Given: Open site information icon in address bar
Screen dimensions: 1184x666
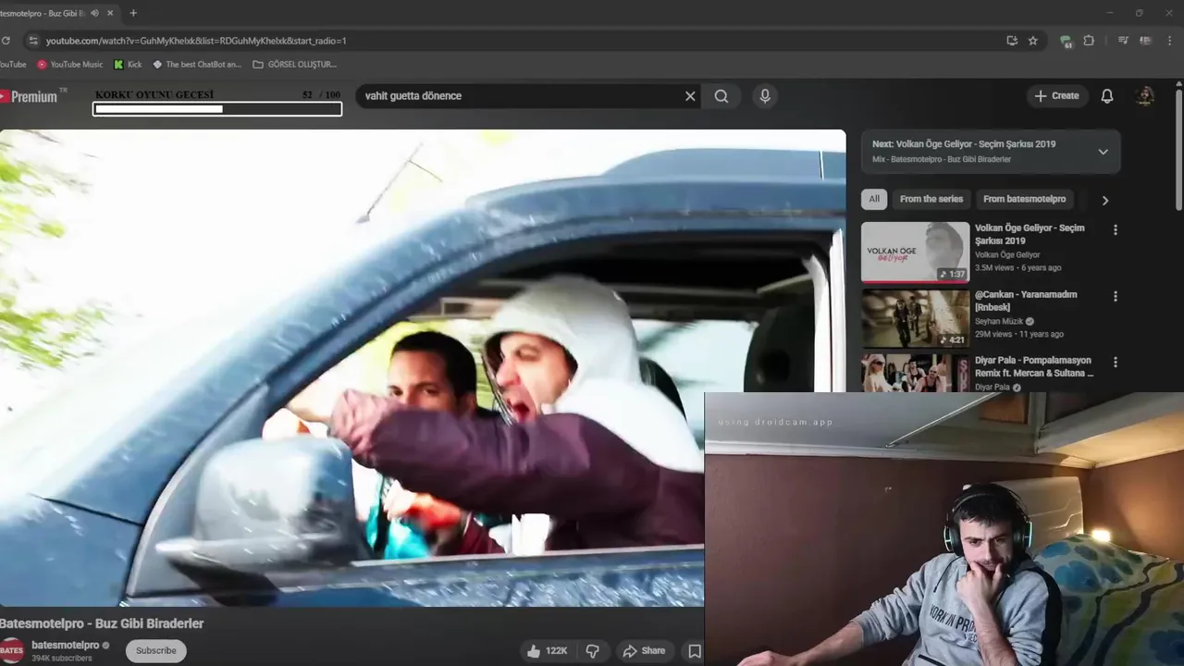Looking at the screenshot, I should coord(33,41).
